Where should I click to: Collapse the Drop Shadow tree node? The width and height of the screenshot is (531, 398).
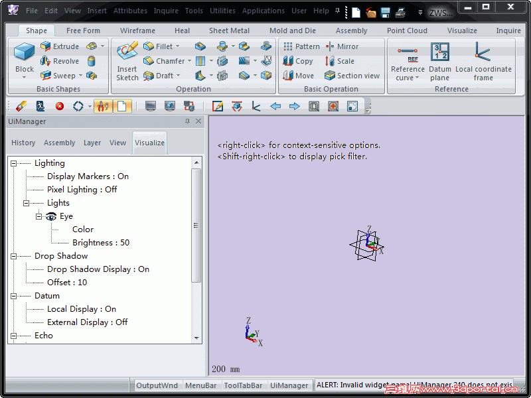[x=13, y=256]
